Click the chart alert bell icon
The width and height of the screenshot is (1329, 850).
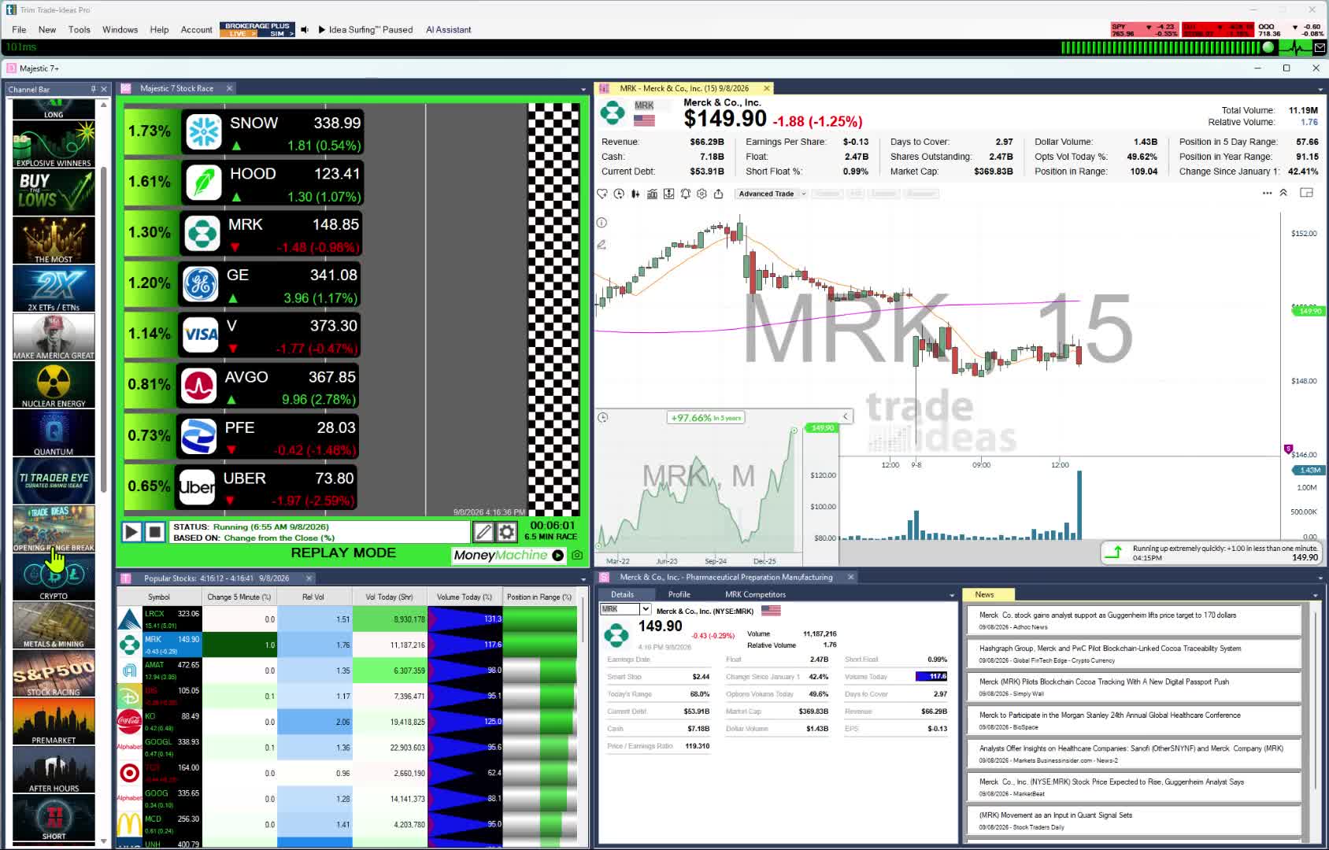pos(685,194)
